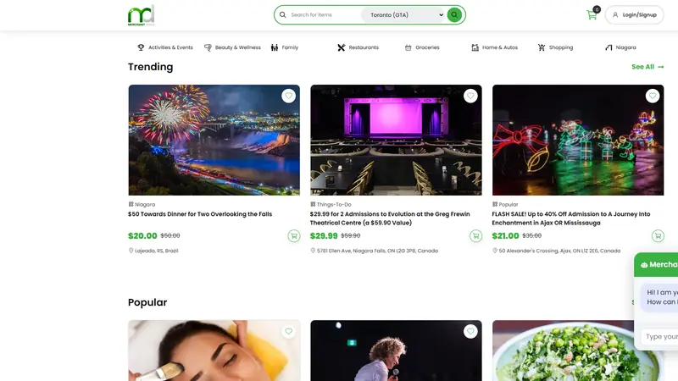This screenshot has height=381, width=678.
Task: Open the Shopping category
Action: [555, 47]
